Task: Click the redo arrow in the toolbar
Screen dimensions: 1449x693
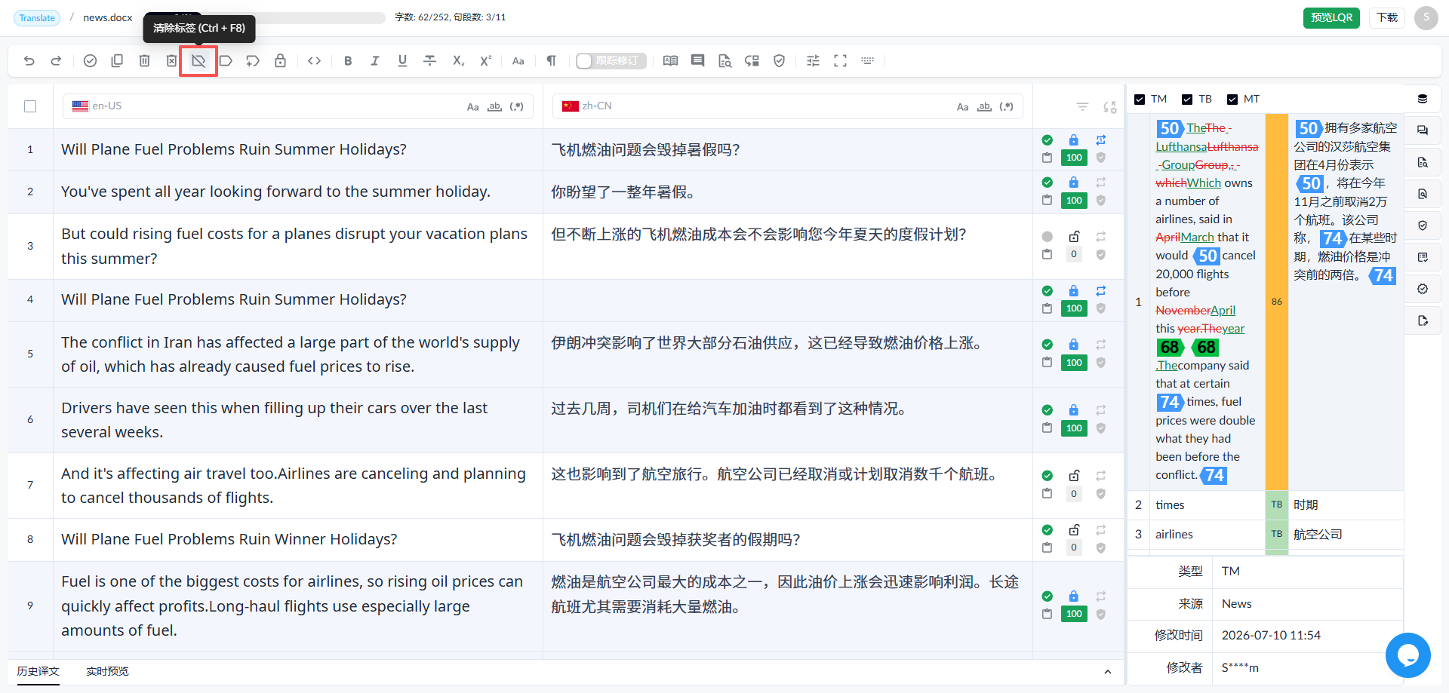Action: (56, 61)
